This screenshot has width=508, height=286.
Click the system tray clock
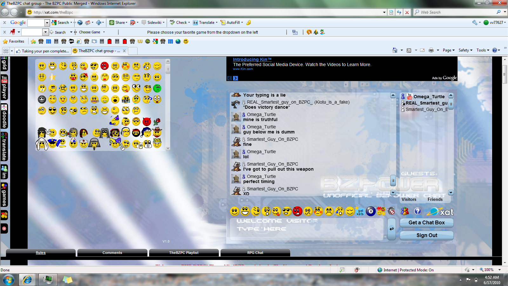[x=492, y=280]
